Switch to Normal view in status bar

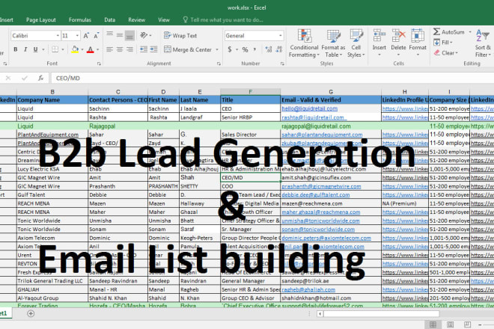tap(433, 325)
